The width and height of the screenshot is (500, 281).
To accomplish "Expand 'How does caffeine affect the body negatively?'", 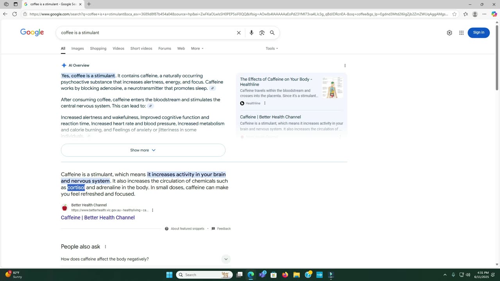I will (146, 259).
